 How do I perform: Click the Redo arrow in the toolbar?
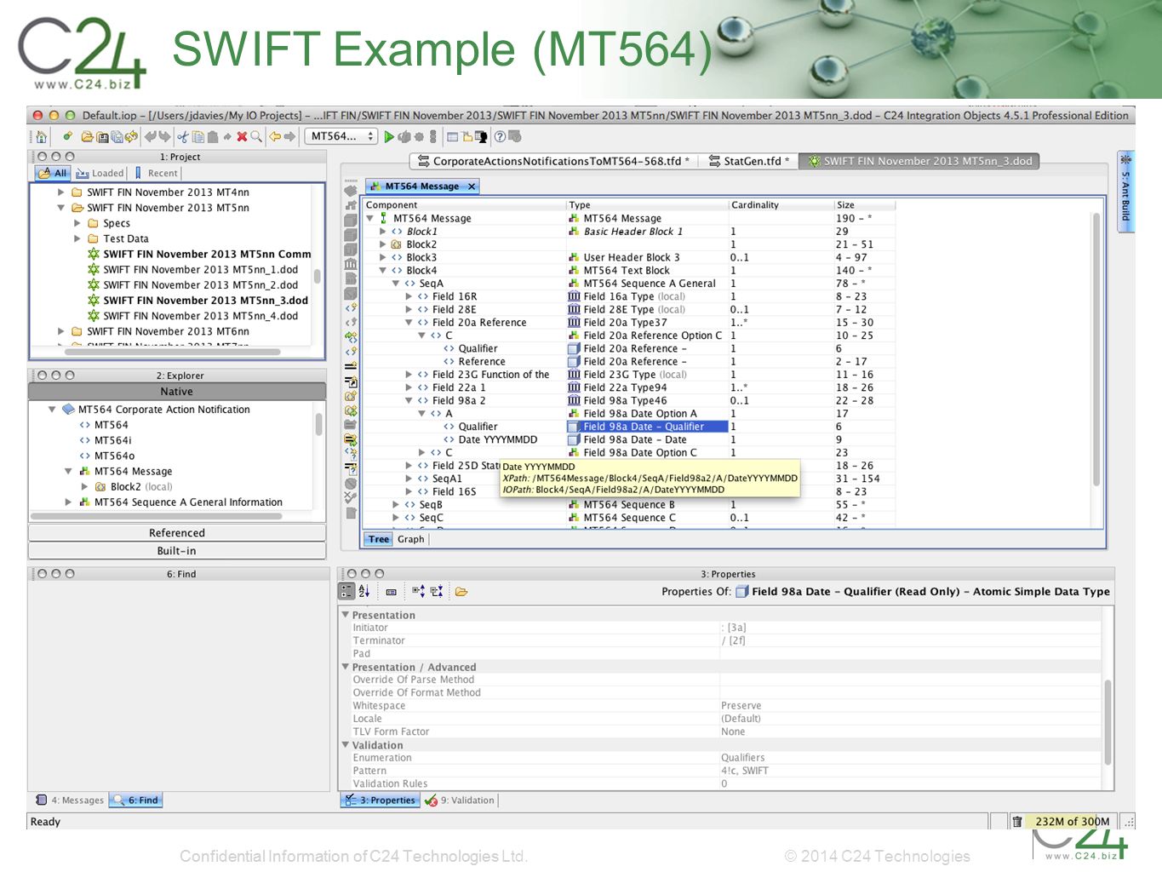point(165,136)
